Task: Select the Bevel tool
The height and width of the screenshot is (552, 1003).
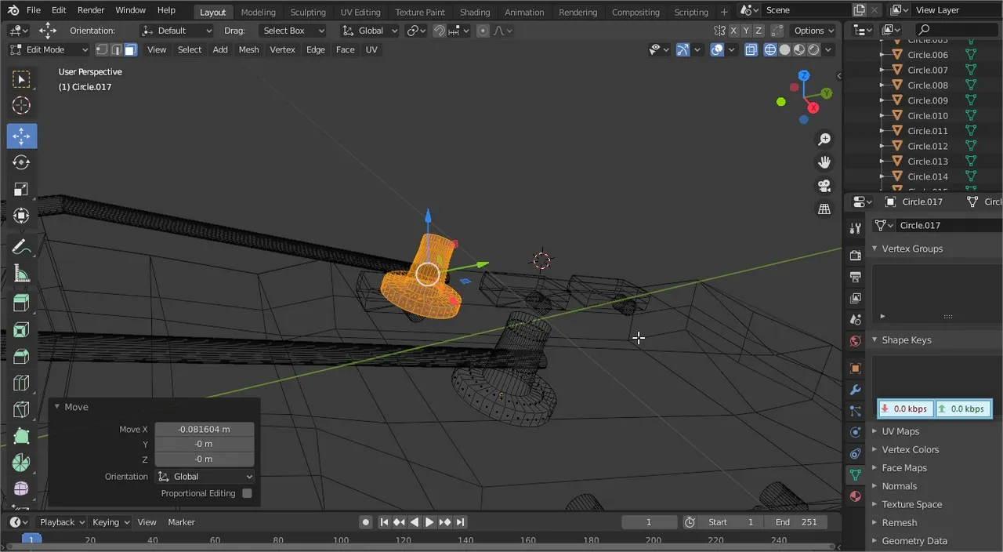Action: pos(21,357)
